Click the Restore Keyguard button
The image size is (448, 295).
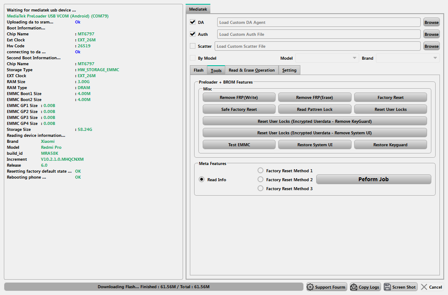[390, 145]
